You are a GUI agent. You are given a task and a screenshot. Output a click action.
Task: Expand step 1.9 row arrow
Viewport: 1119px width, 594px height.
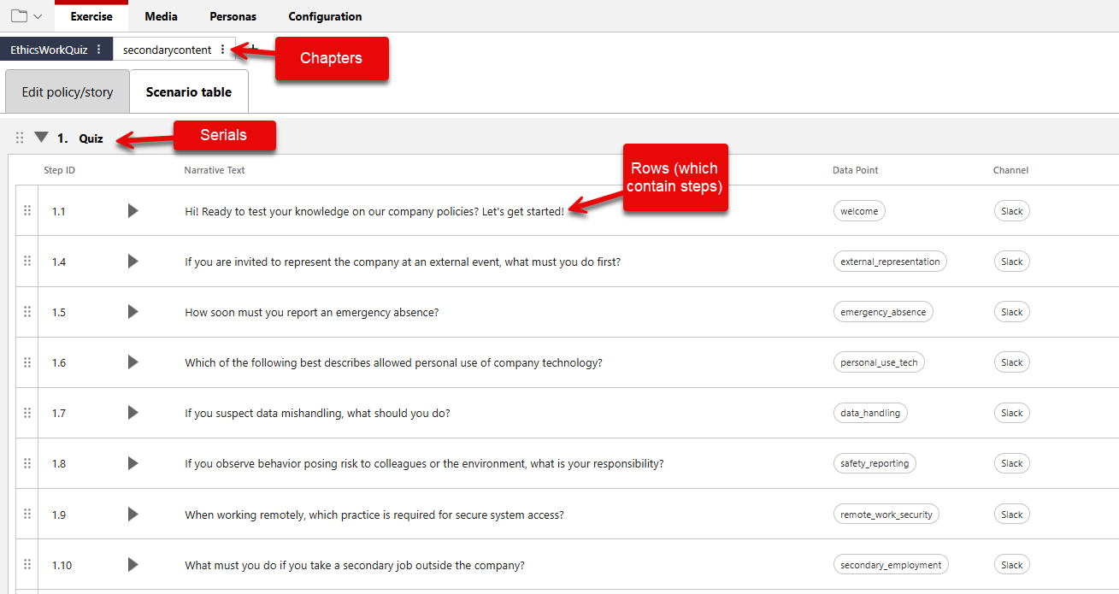(x=133, y=515)
